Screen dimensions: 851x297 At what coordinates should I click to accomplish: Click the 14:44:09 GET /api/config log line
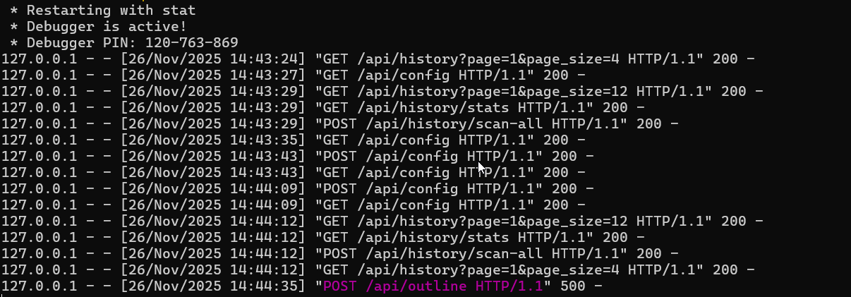(294, 205)
